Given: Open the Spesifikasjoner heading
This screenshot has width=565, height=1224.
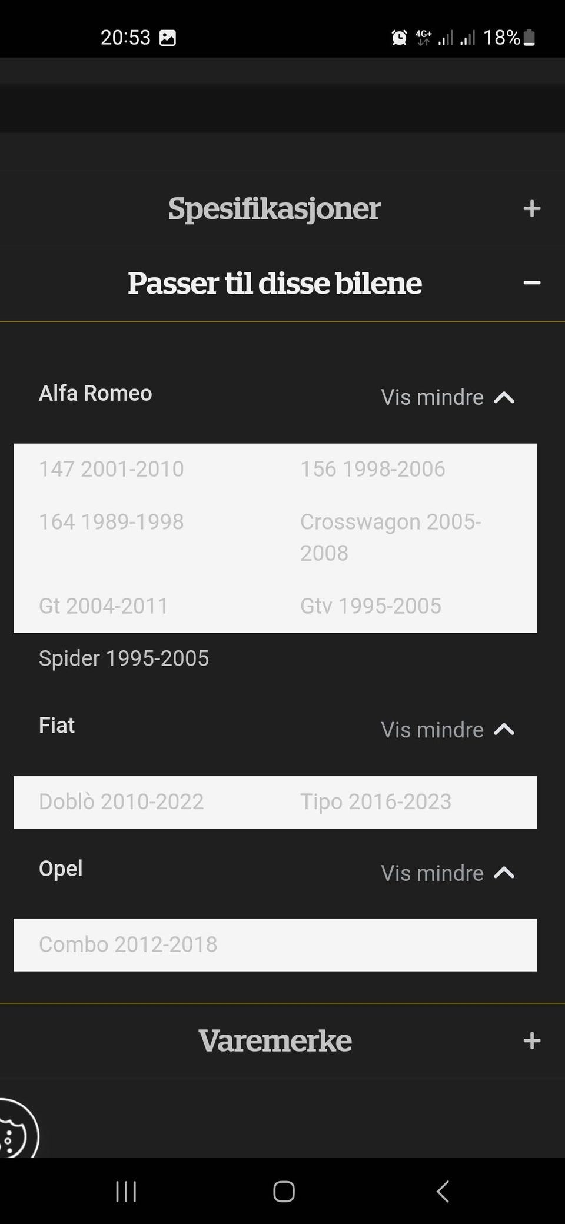Looking at the screenshot, I should 274,208.
